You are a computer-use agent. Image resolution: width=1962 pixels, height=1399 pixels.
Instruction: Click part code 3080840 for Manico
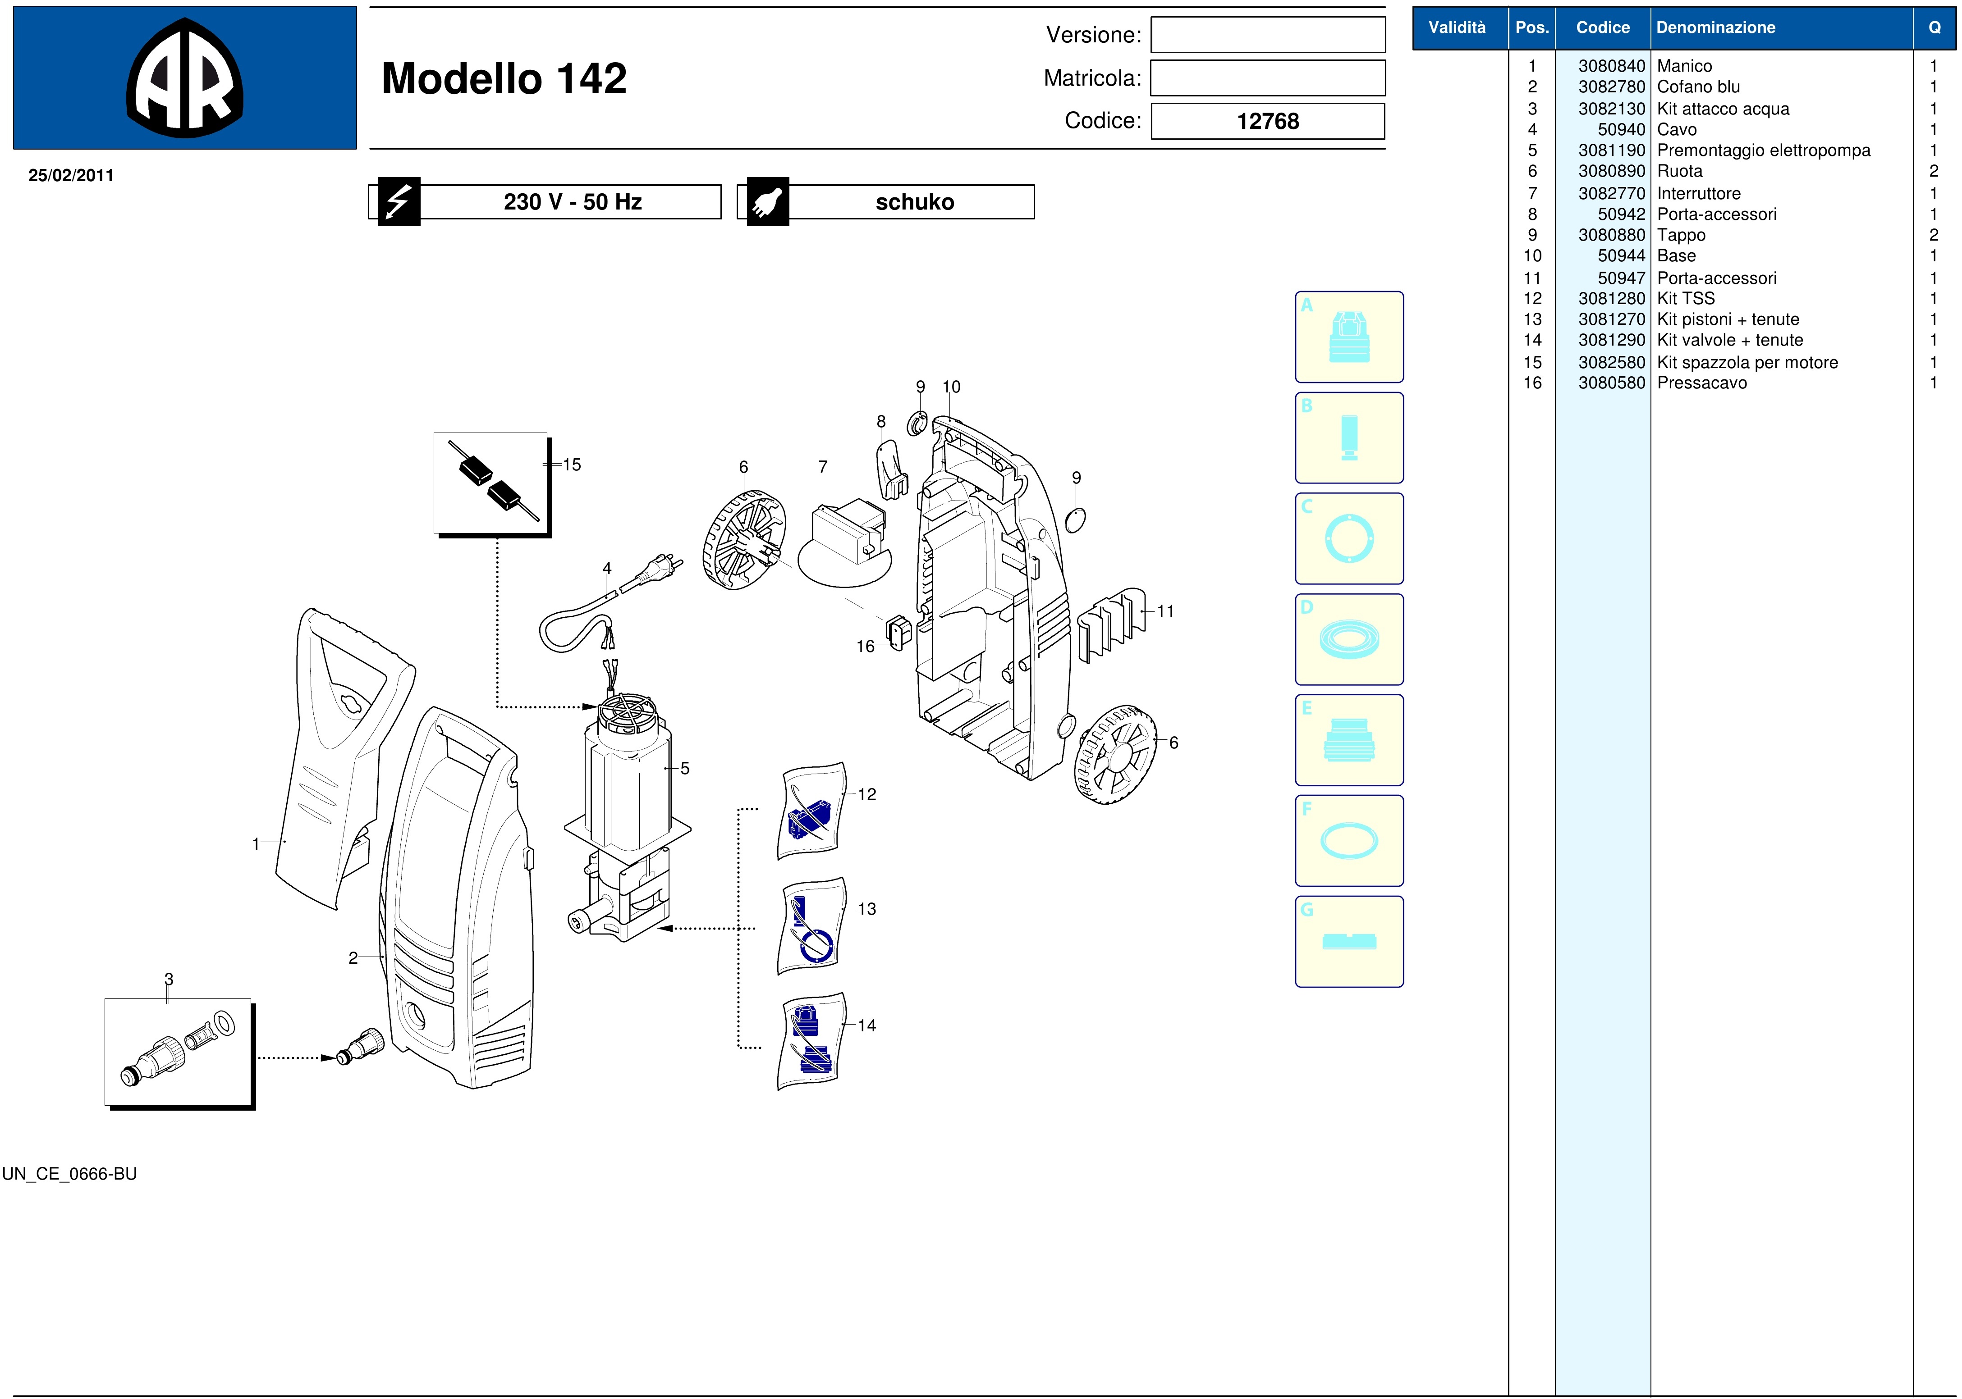pyautogui.click(x=1611, y=66)
